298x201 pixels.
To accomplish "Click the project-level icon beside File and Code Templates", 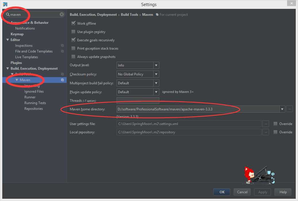I will click(62, 51).
